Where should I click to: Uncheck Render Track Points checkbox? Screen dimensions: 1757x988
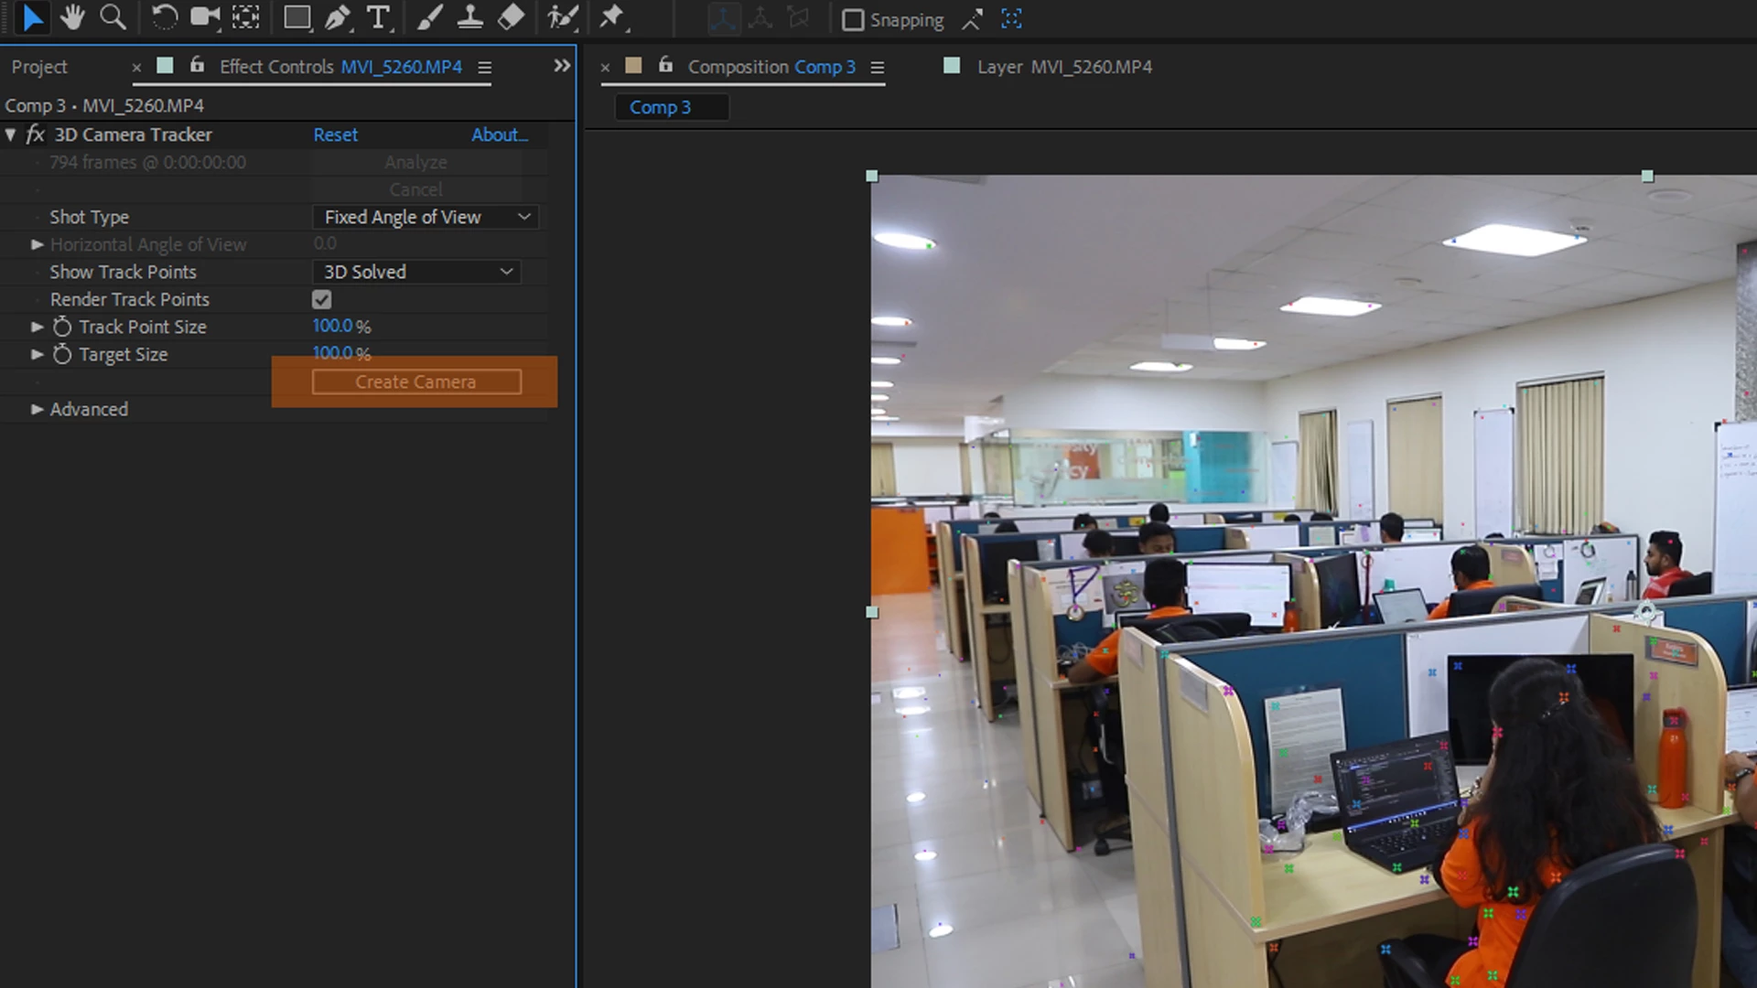(x=321, y=299)
